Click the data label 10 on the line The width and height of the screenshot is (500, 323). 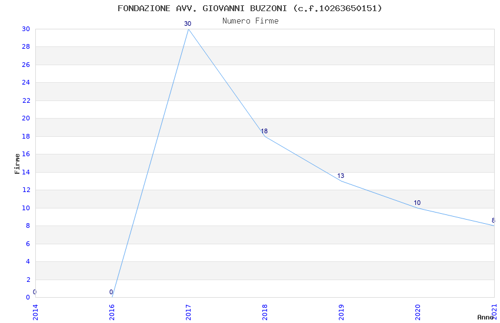(x=417, y=203)
